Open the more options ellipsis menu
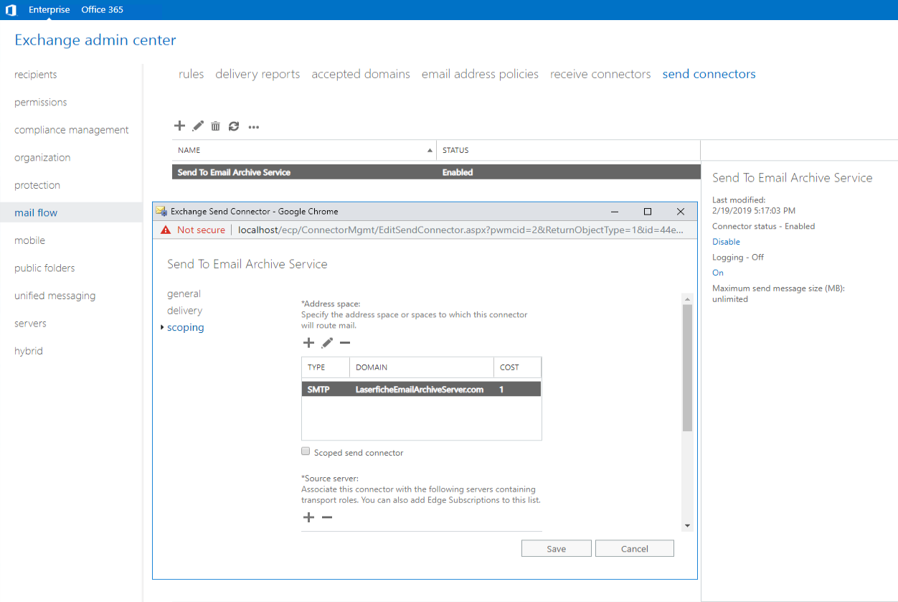 pyautogui.click(x=254, y=127)
